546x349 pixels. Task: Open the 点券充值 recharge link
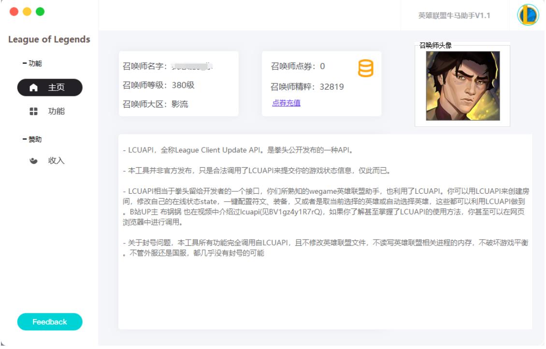[x=286, y=103]
